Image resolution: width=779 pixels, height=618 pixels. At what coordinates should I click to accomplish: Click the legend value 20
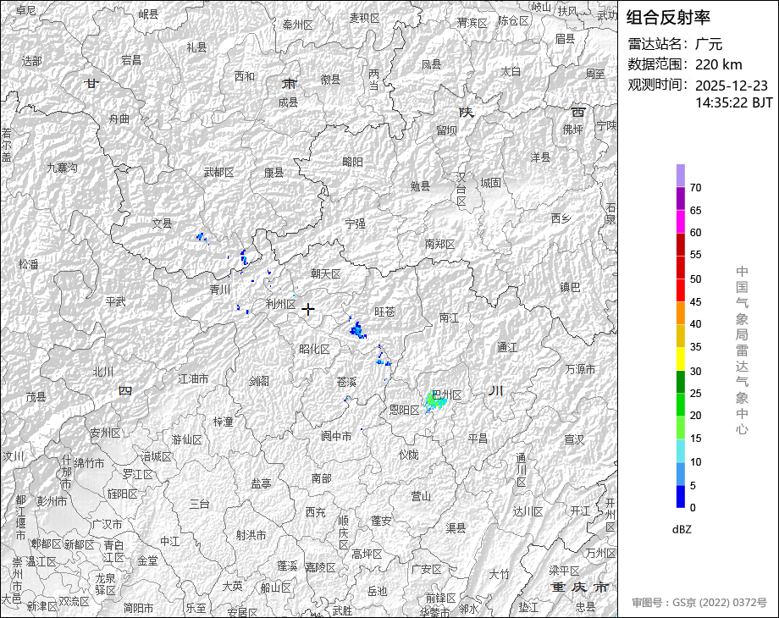point(695,416)
